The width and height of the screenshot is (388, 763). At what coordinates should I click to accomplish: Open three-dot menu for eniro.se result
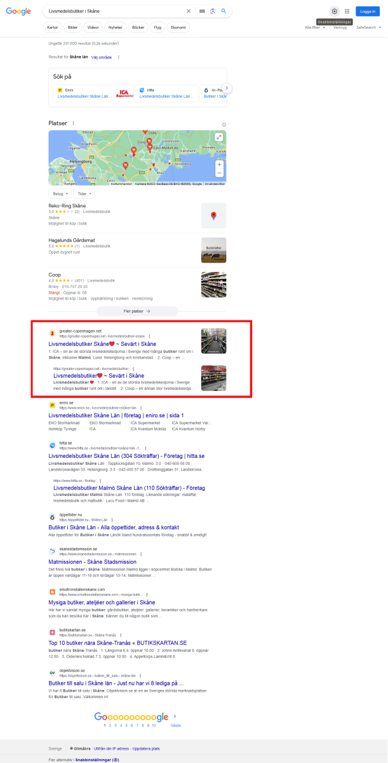(140, 408)
